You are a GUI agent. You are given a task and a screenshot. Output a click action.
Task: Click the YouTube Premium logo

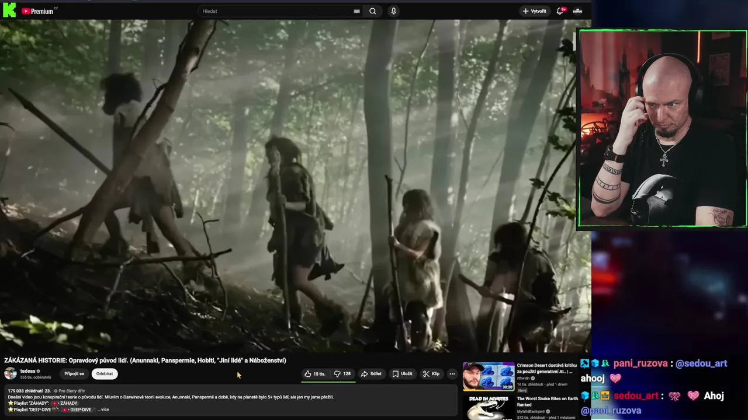(38, 11)
